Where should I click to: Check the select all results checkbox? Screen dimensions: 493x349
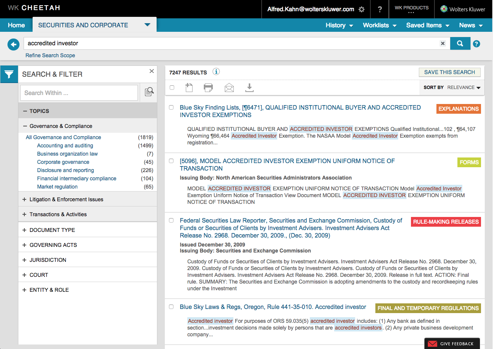[172, 88]
